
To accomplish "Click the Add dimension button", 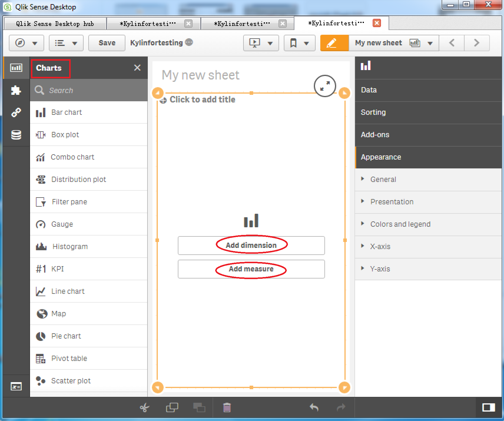I will [251, 245].
